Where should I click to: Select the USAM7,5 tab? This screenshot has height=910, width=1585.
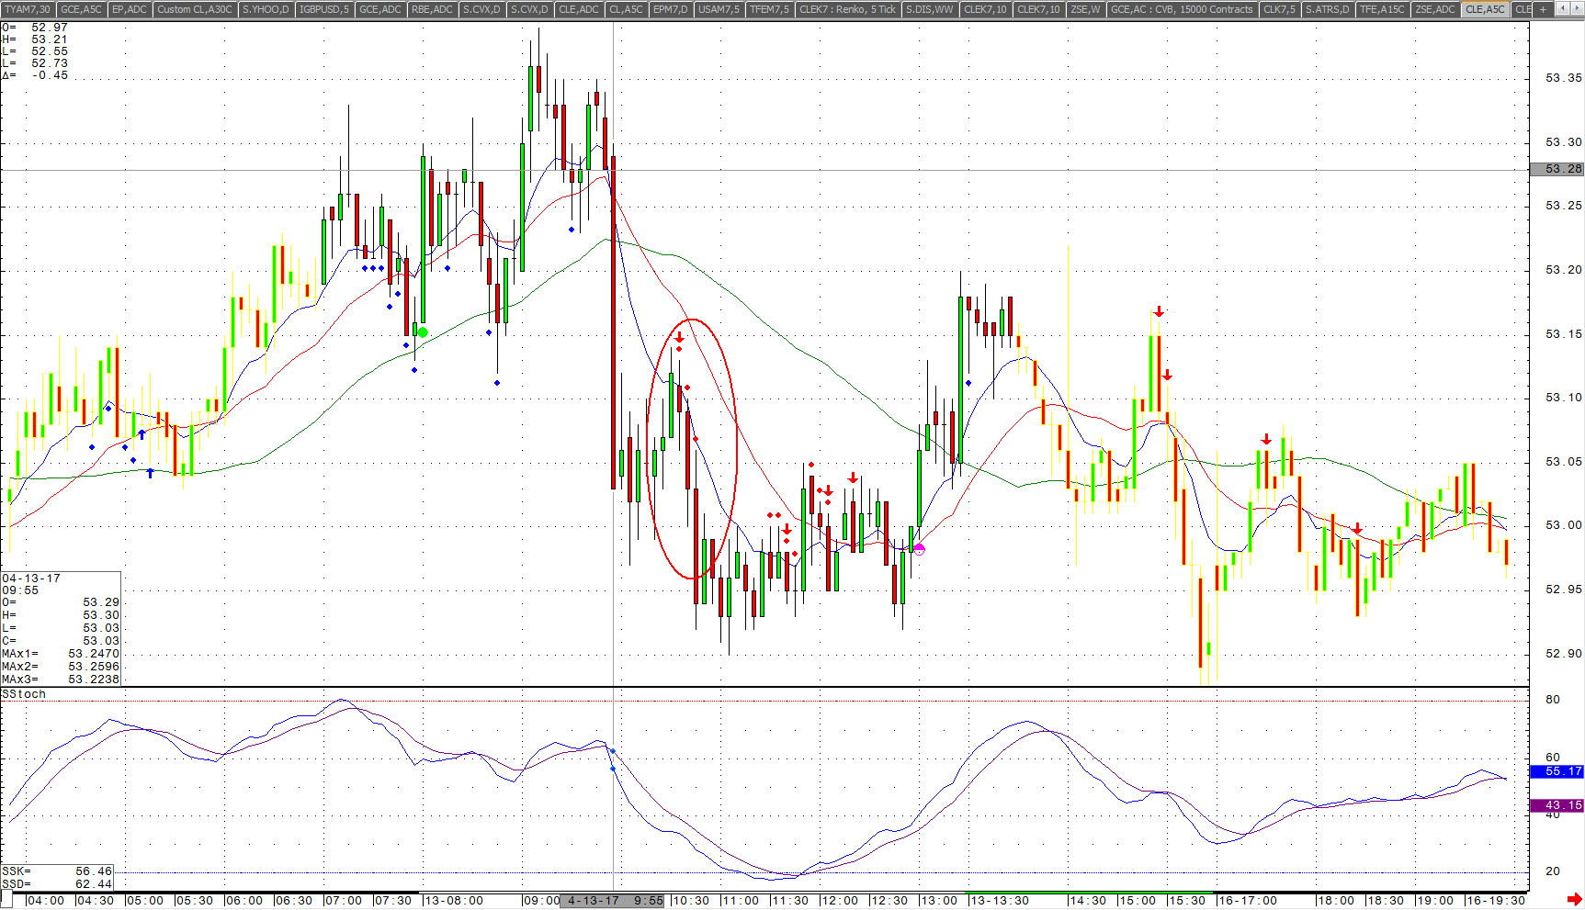point(719,9)
